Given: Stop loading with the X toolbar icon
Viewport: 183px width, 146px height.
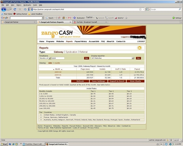Looking at the screenshot, I should [20, 9].
